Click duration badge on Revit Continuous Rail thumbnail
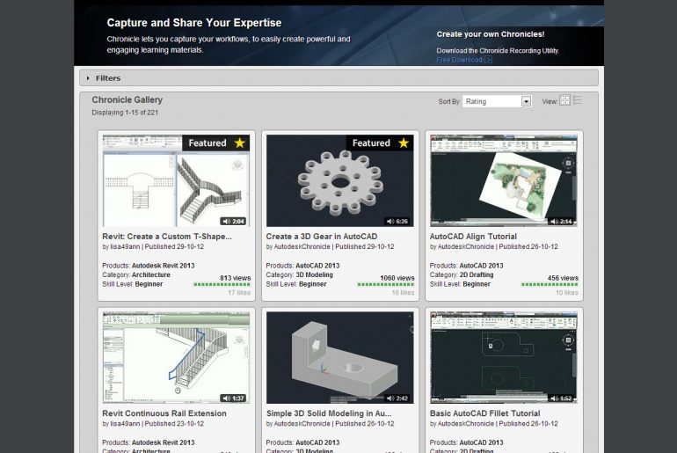Viewport: 677px width, 453px height. tap(233, 398)
